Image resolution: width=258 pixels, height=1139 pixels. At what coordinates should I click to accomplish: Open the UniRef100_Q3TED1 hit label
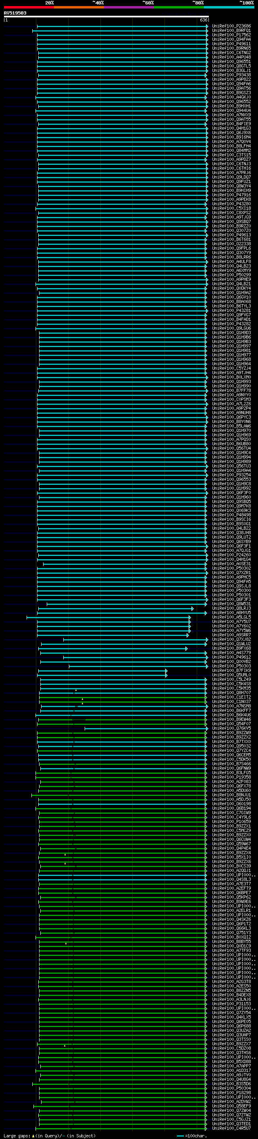231,1124
